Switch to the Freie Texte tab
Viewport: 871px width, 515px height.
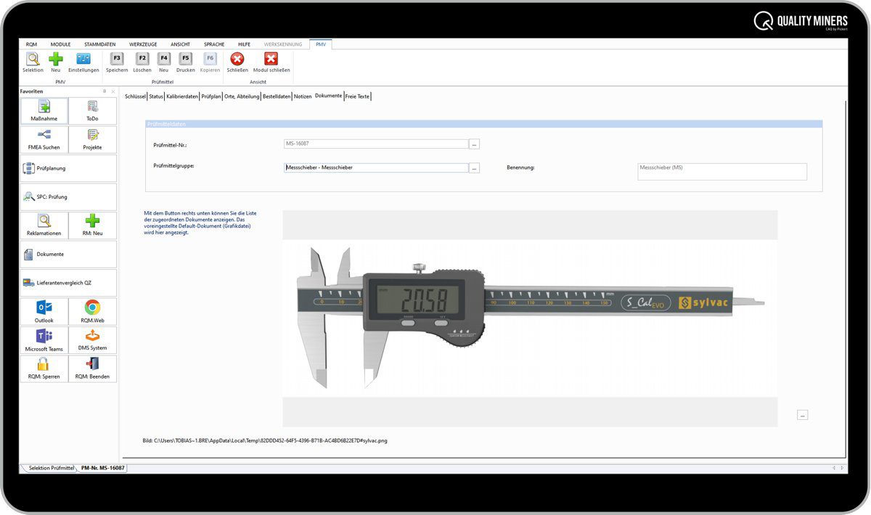[357, 96]
